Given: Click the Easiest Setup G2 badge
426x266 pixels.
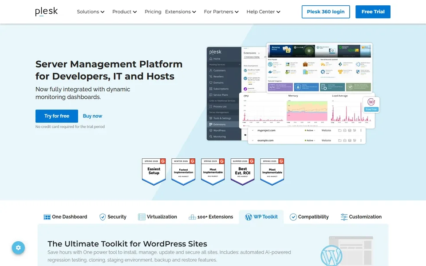Looking at the screenshot, I should point(154,172).
